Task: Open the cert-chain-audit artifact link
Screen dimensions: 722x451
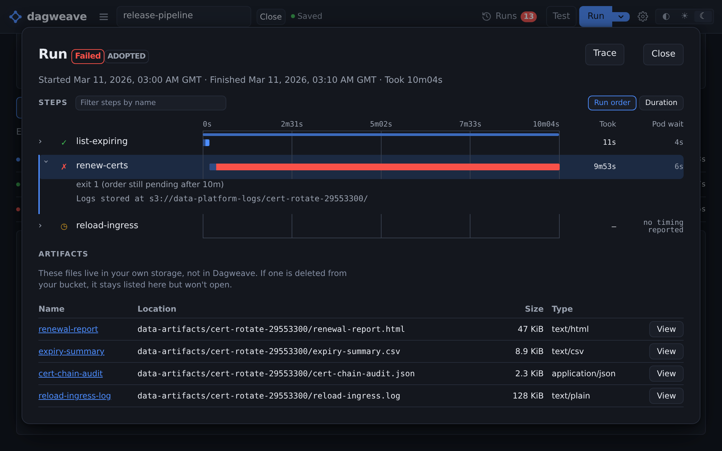Action: (x=70, y=374)
